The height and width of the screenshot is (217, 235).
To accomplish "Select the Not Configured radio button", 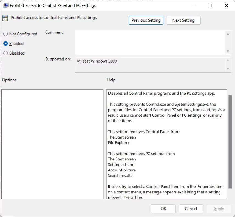I will (6, 34).
